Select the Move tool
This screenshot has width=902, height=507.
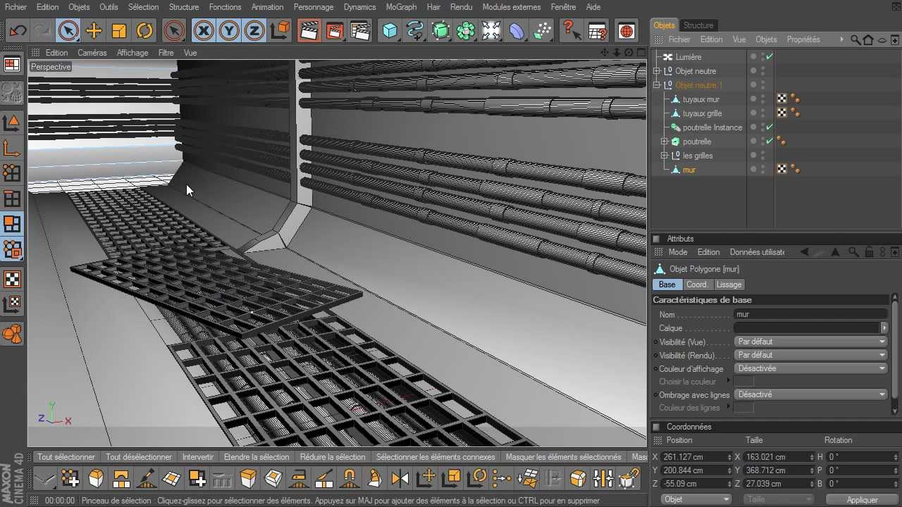pyautogui.click(x=94, y=31)
